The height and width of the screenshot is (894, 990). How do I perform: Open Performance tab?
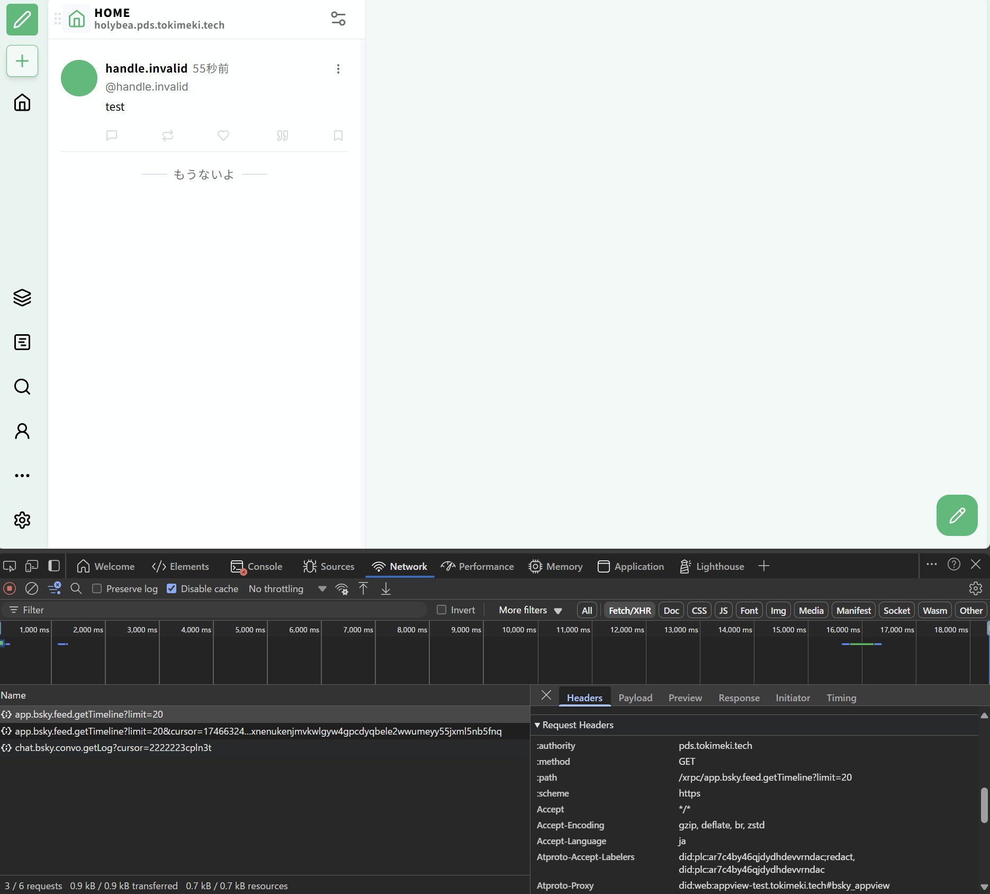[x=477, y=566]
